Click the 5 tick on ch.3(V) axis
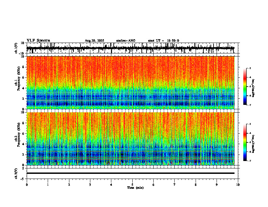Image resolution: width=268 pixels, height=207 pixels. [x=23, y=168]
